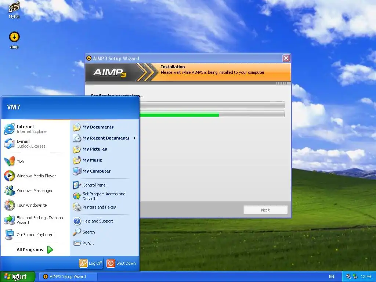This screenshot has width=376, height=282.
Task: Open Windows Messenger
Action: [x=35, y=191]
